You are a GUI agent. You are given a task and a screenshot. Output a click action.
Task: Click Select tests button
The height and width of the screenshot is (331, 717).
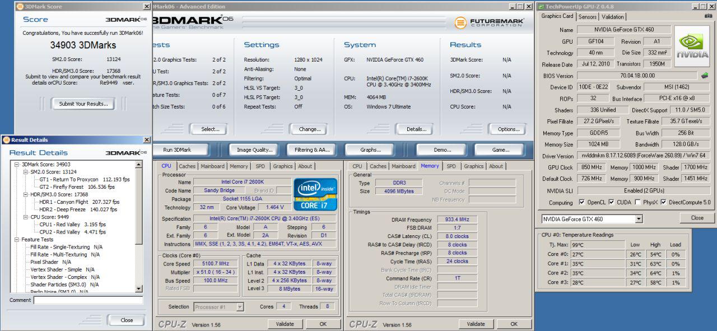click(x=210, y=129)
